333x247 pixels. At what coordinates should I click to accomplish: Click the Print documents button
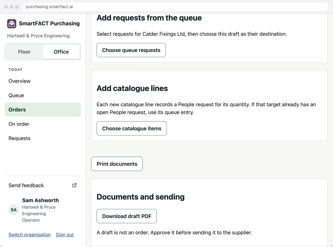(x=117, y=164)
